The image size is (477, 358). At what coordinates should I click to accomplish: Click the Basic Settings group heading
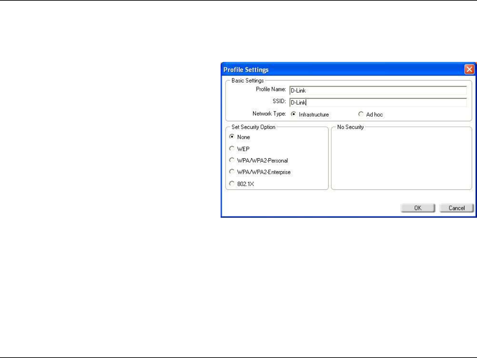pos(247,80)
